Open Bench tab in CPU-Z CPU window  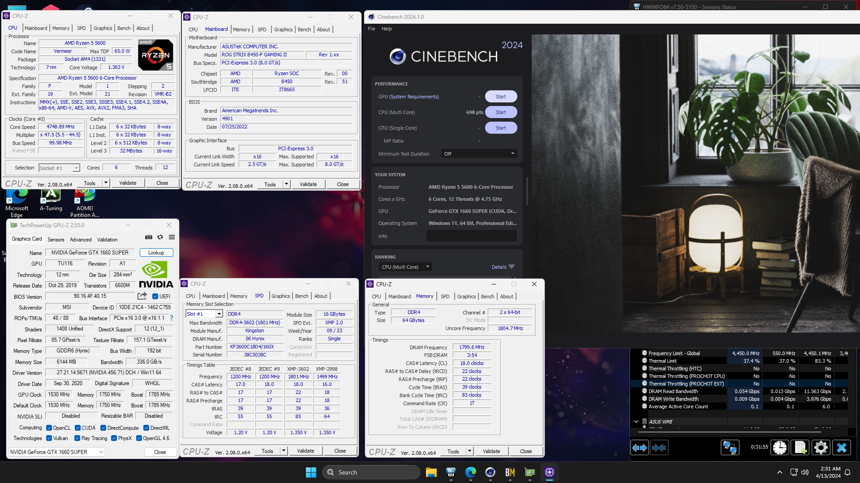point(124,28)
